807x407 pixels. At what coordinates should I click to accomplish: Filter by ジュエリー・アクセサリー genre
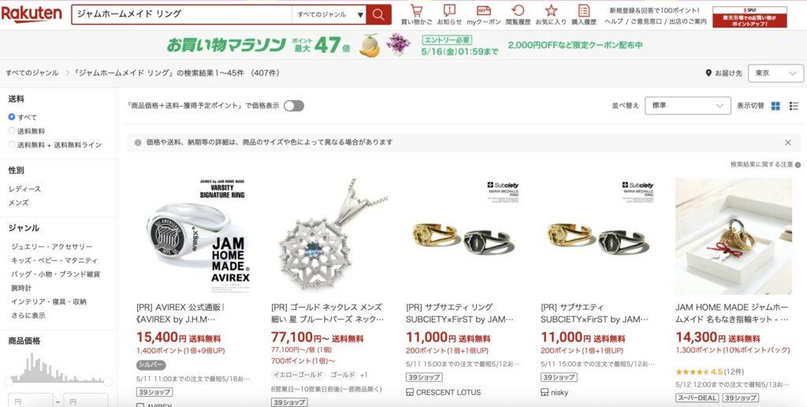(51, 247)
